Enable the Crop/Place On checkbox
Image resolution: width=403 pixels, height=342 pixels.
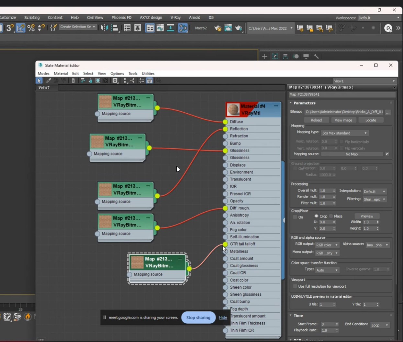(x=295, y=217)
